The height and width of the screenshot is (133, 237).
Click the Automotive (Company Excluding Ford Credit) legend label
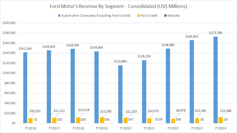coord(96,16)
